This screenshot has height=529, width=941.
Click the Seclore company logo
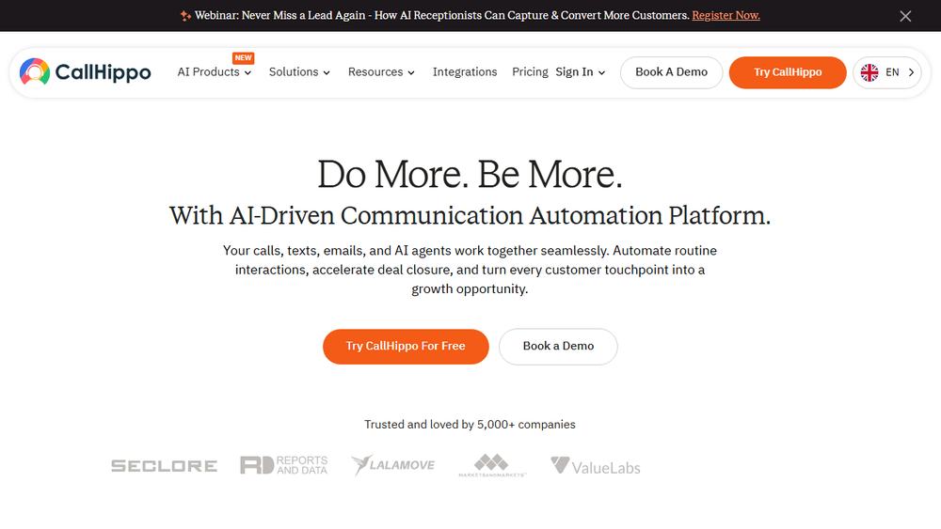coord(165,466)
